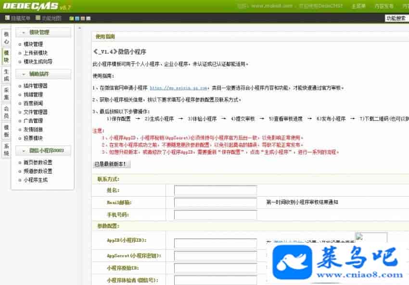Click the Email邮箱 input field
This screenshot has height=285, width=409.
216,203
